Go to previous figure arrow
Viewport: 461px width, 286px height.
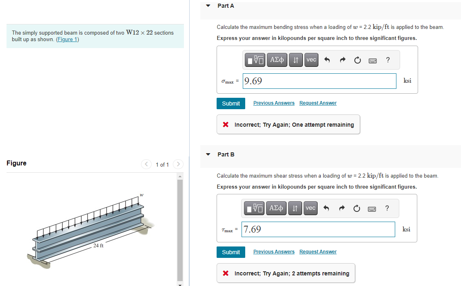click(146, 164)
